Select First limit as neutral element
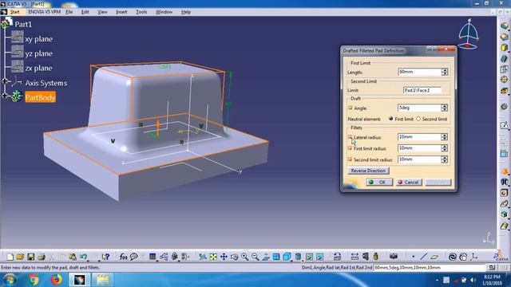511x287 pixels. pos(390,119)
